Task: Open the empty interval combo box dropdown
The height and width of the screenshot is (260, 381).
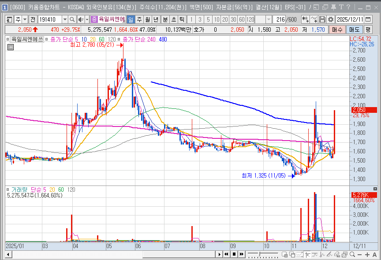Action: [269, 19]
